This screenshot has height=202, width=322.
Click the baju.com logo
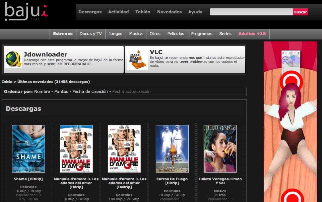(26, 11)
